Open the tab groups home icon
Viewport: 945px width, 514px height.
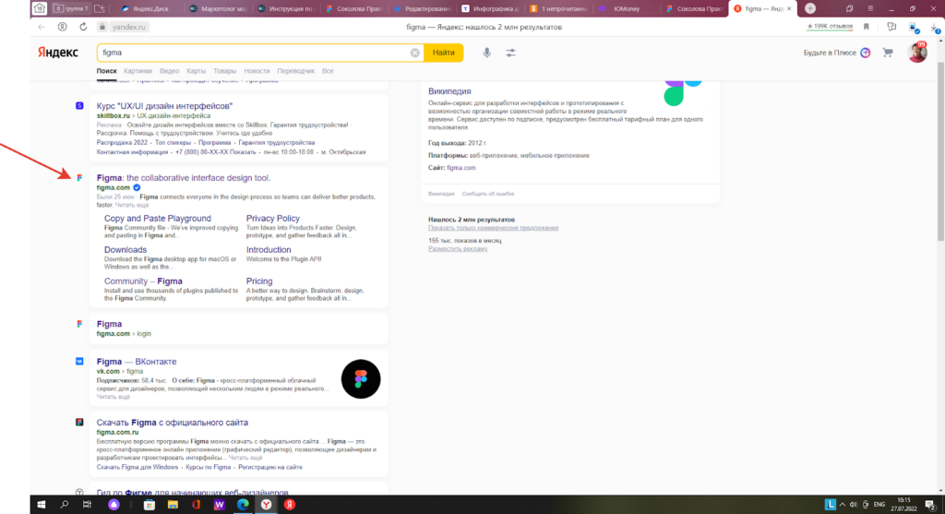(39, 8)
